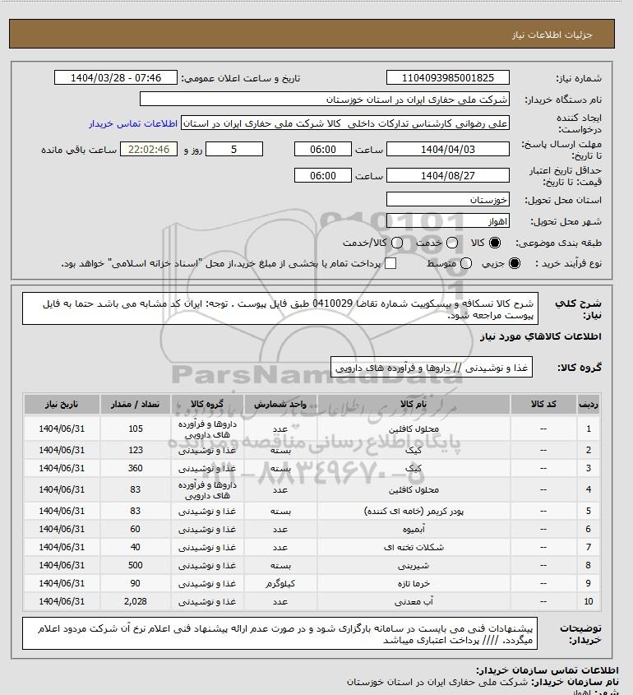Click the جزئیات اطلاعات نیاز header bar
Image resolution: width=633 pixels, height=695 pixels.
312,34
